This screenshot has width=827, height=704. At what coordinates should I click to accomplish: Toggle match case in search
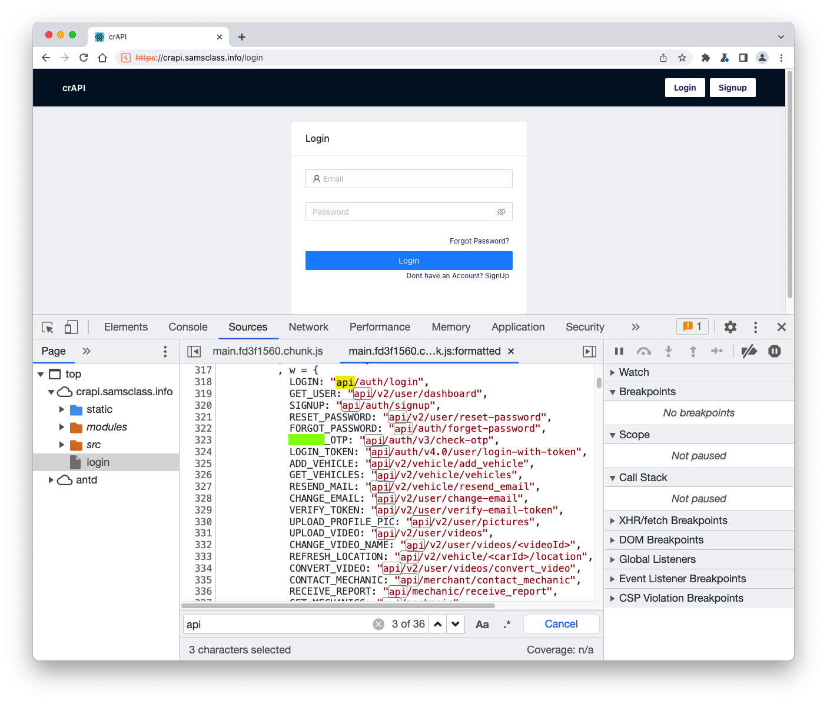click(482, 624)
